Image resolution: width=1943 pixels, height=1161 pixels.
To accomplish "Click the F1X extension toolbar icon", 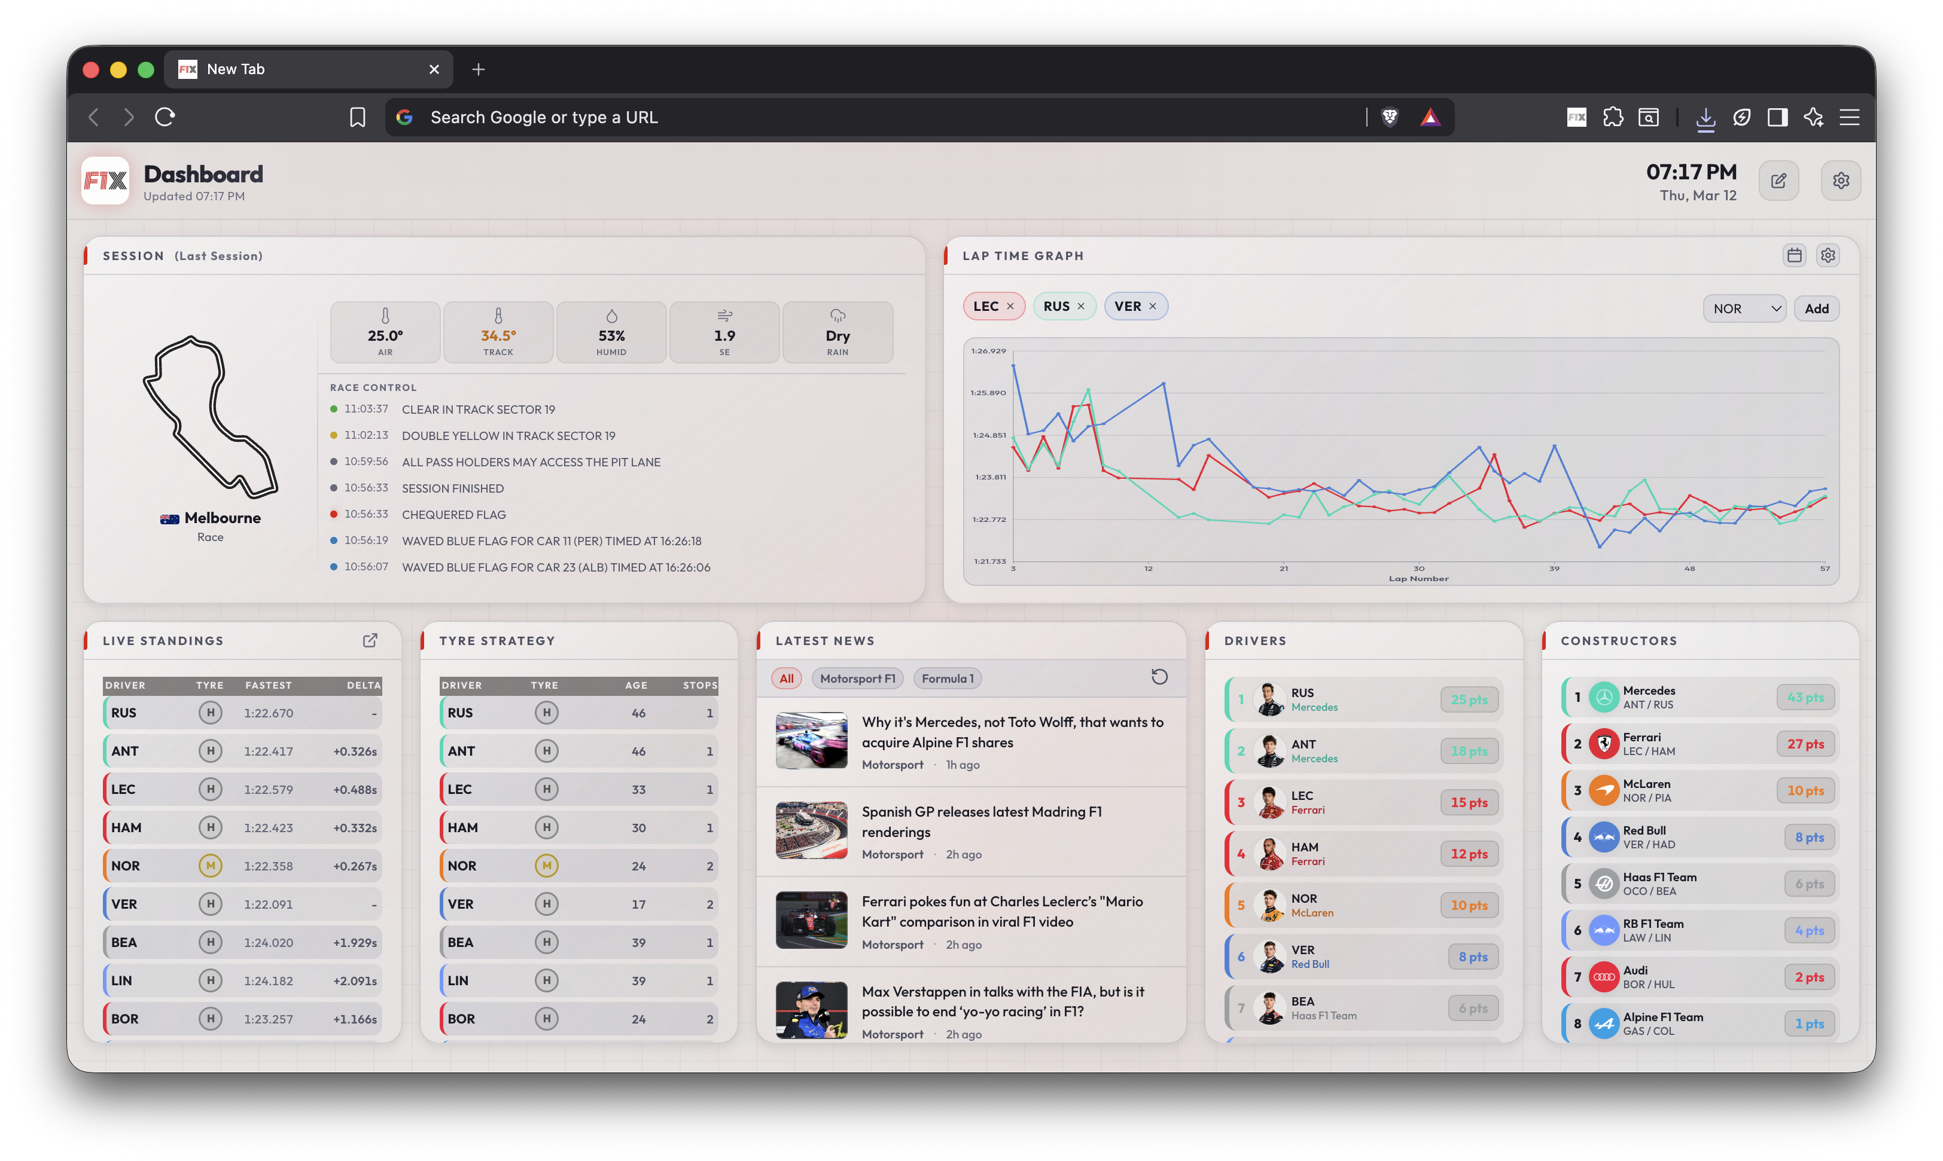I will tap(1576, 117).
